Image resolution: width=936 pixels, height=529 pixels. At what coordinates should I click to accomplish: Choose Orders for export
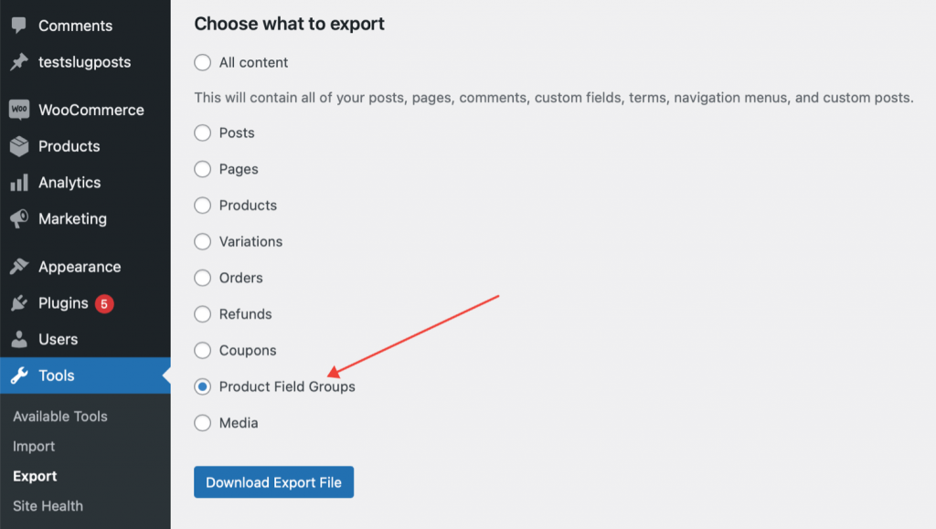pos(202,278)
